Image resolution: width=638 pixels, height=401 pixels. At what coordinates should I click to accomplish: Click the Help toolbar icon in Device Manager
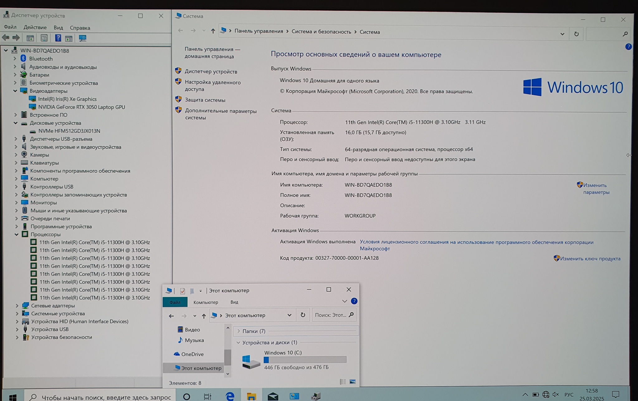(x=58, y=38)
